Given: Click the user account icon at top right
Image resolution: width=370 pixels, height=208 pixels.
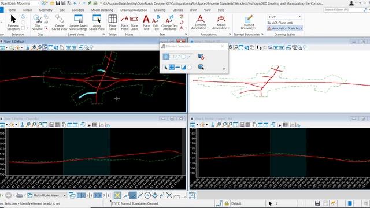Looking at the screenshot, I should (x=351, y=3).
